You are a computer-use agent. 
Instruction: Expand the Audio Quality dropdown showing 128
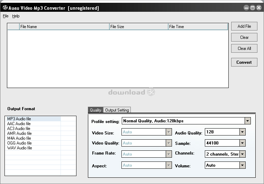pos(242,132)
